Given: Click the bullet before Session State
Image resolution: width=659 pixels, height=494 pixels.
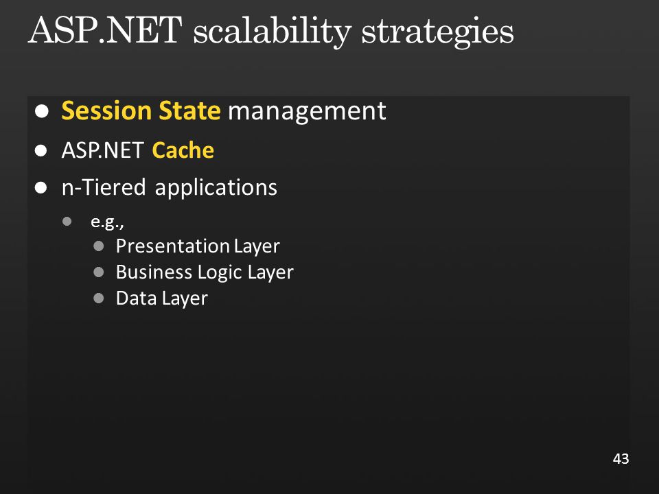Looking at the screenshot, I should click(42, 111).
